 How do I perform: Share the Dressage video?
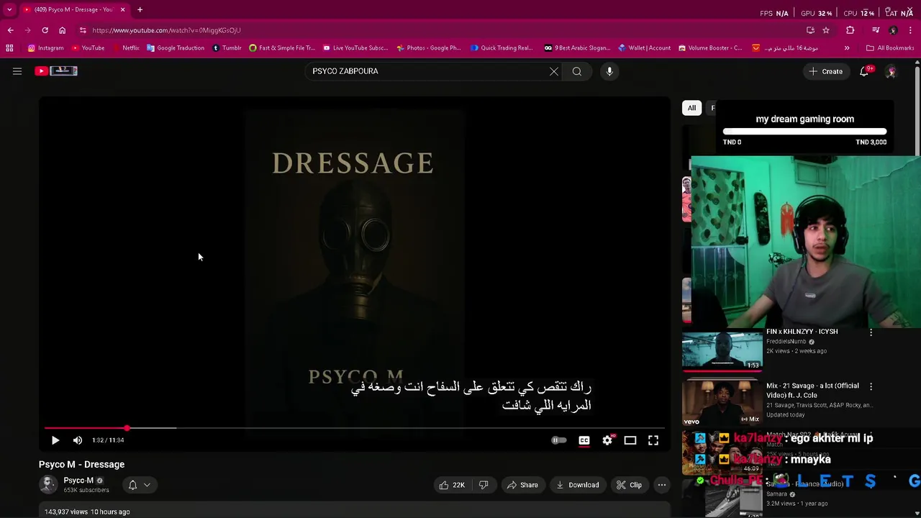(x=522, y=485)
